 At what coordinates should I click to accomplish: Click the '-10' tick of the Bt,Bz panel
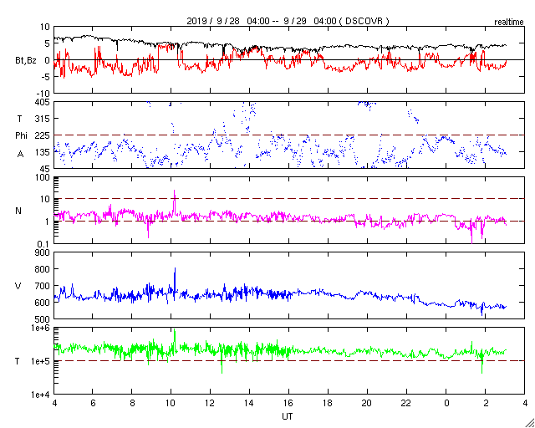point(43,93)
